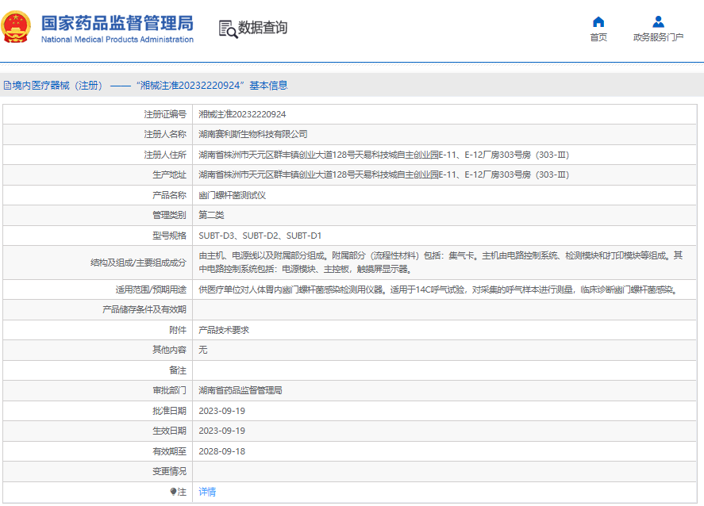Click the 生效日期 row label
This screenshot has height=506, width=704.
point(169,431)
